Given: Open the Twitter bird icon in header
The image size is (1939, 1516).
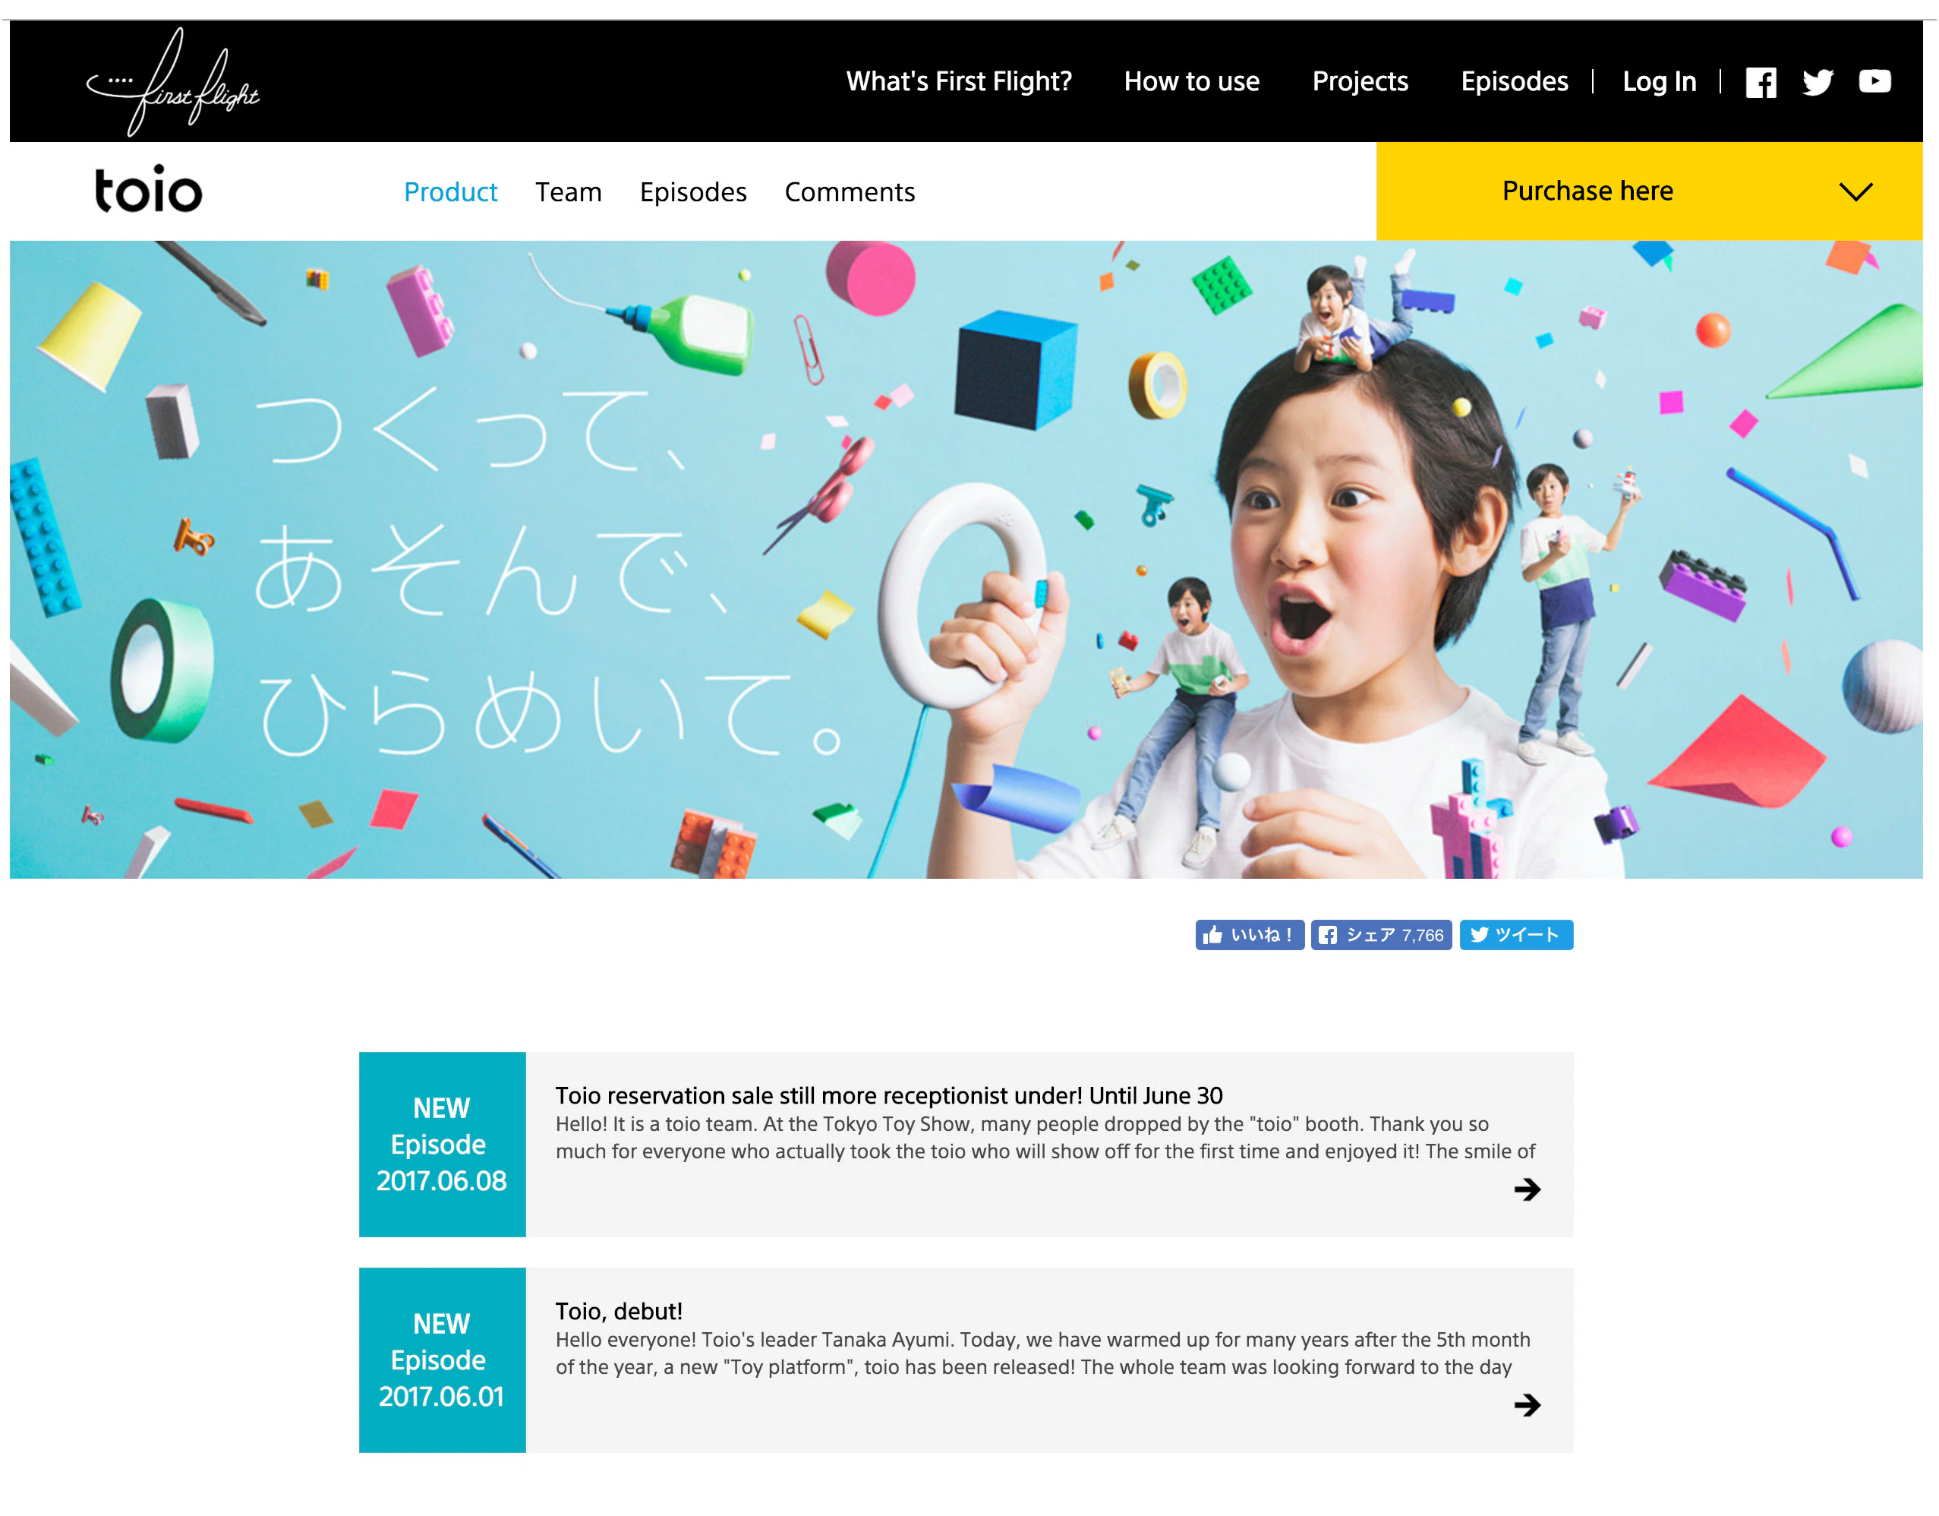Looking at the screenshot, I should pyautogui.click(x=1818, y=83).
